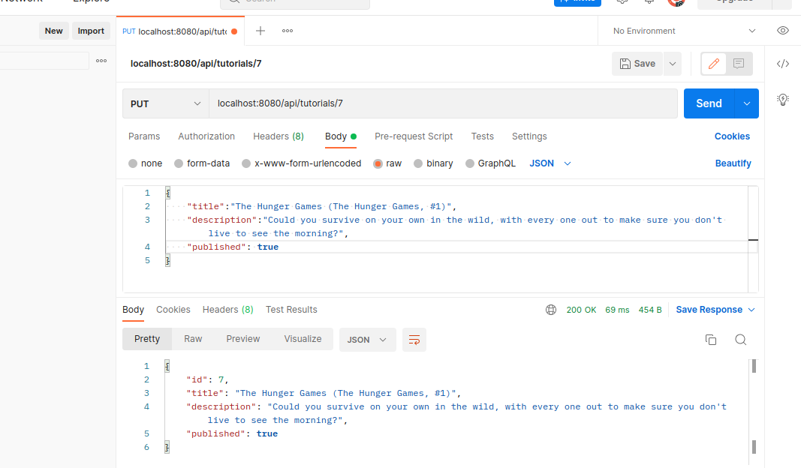Click the "id": 7 line in response
801x468 pixels.
pyautogui.click(x=207, y=379)
